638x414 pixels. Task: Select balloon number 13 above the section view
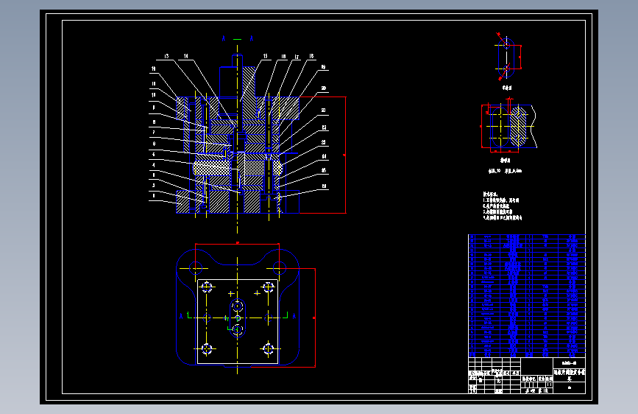pyautogui.click(x=166, y=56)
